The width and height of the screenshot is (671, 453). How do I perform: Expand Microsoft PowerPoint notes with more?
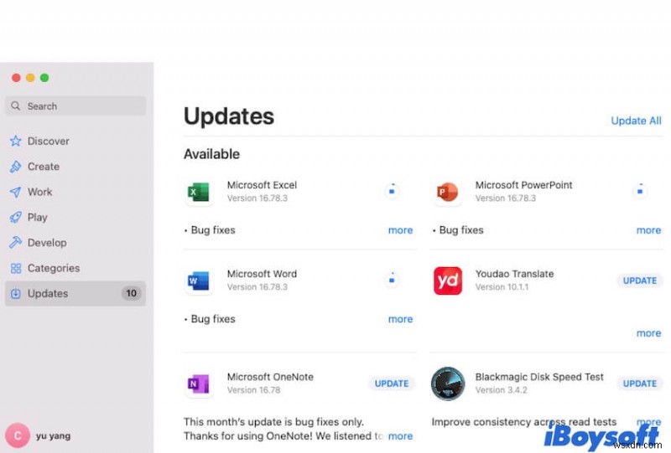648,230
